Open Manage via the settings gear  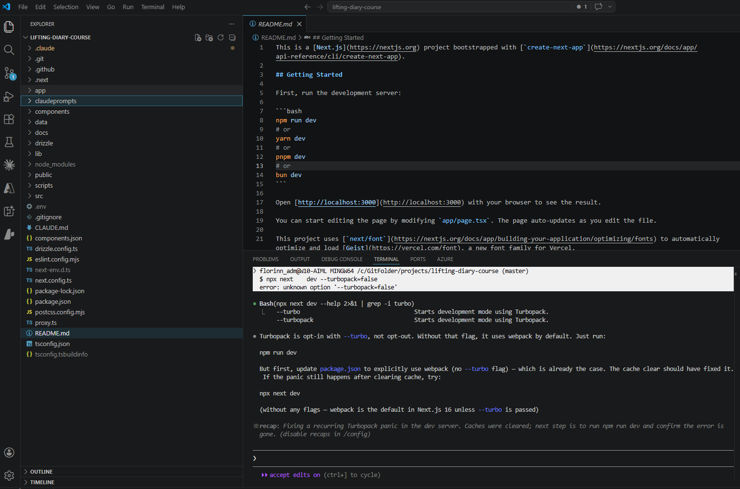[9, 475]
